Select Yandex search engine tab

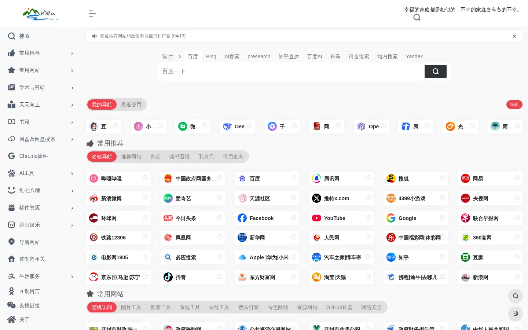click(414, 56)
